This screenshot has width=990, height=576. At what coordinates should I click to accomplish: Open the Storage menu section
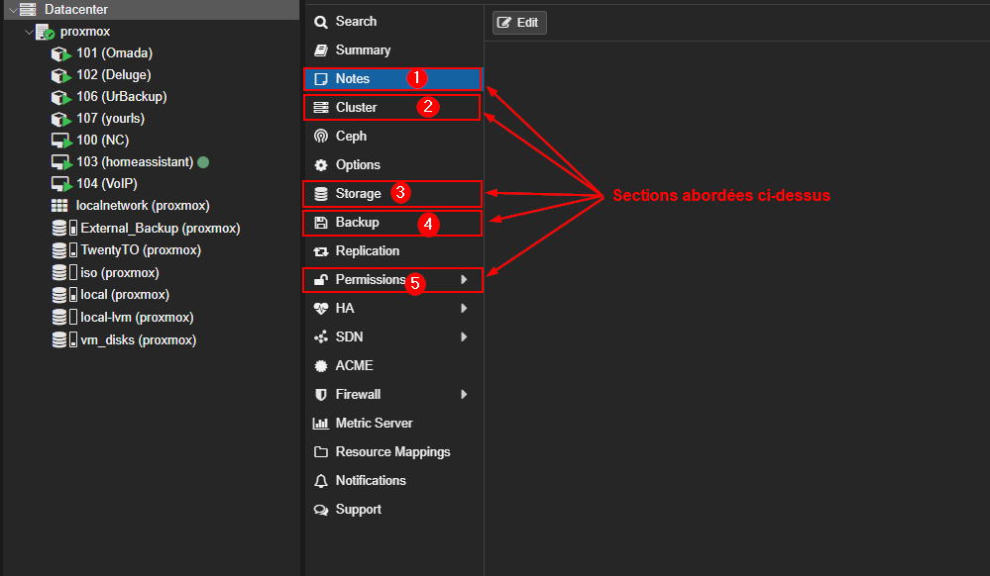[358, 194]
